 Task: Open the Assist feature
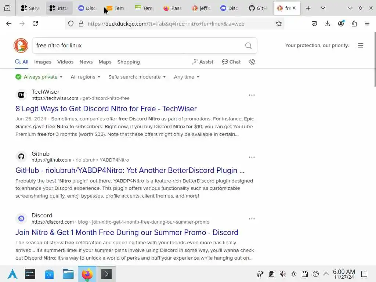click(203, 62)
